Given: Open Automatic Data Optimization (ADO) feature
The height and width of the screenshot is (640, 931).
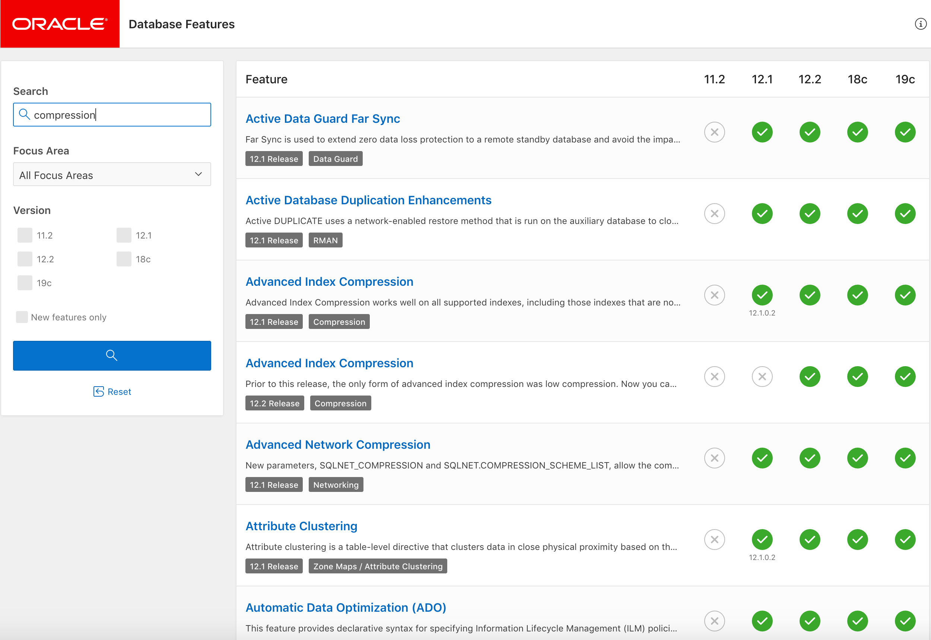Looking at the screenshot, I should 346,608.
